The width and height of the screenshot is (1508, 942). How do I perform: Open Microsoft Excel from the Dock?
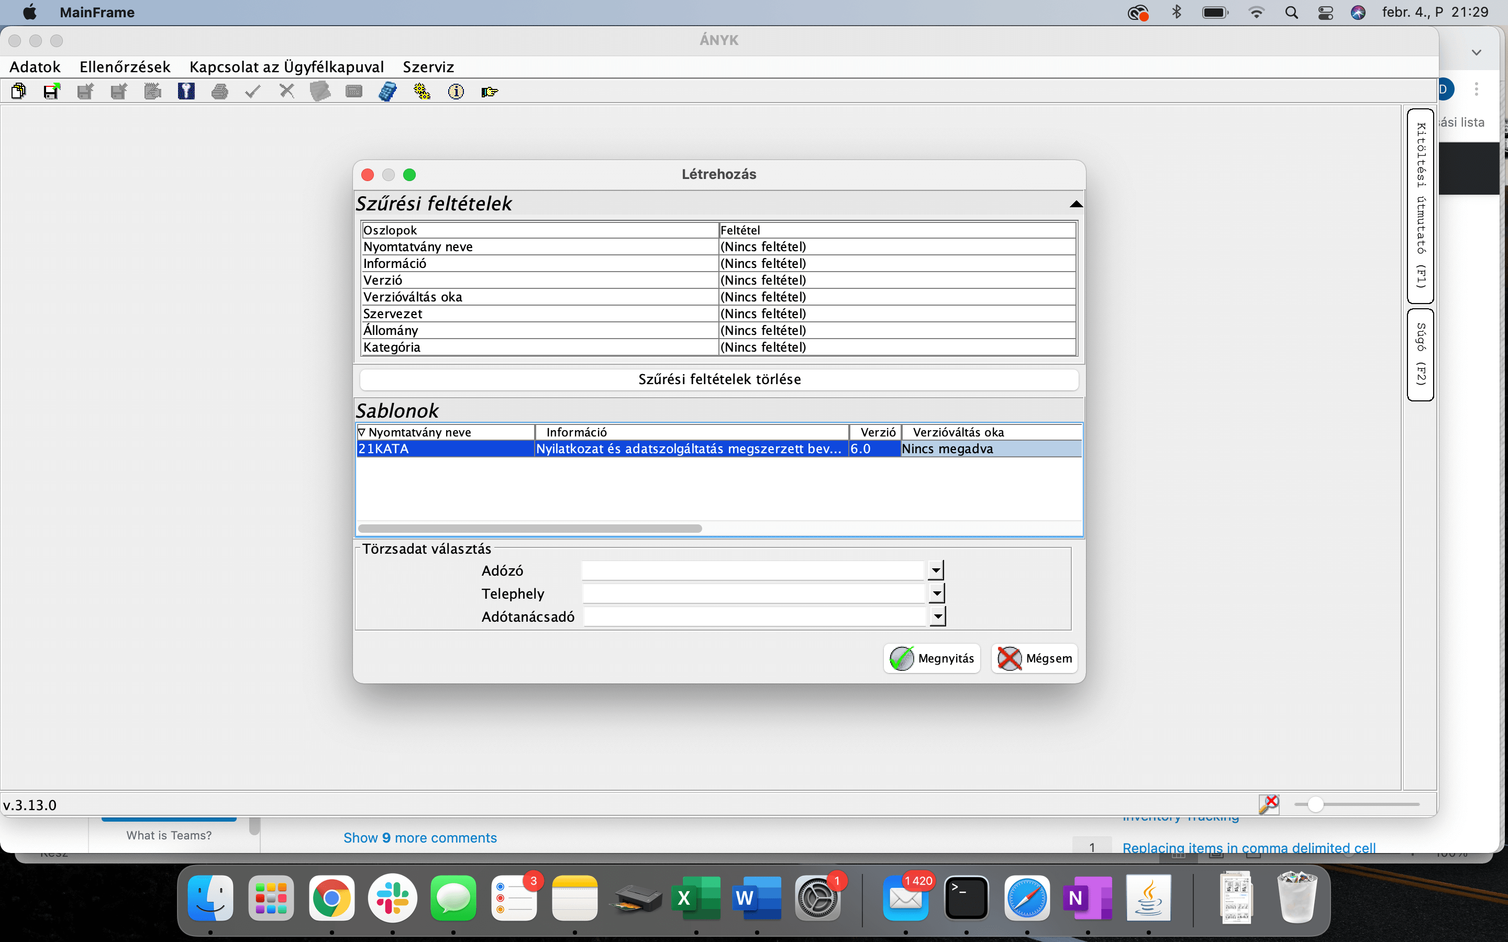click(696, 898)
